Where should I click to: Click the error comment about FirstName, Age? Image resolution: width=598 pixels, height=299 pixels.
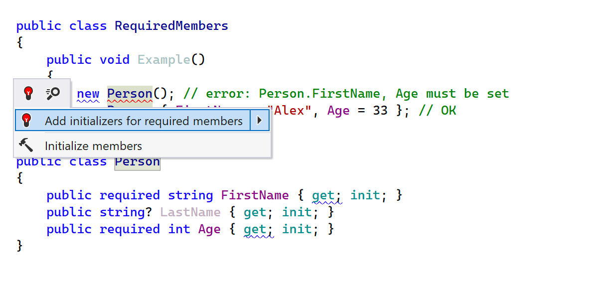(x=346, y=94)
